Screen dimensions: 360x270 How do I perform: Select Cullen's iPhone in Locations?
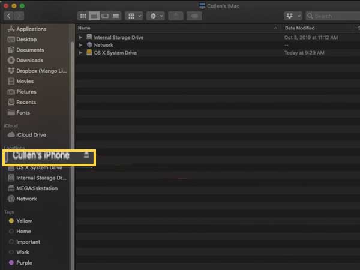[x=41, y=155]
